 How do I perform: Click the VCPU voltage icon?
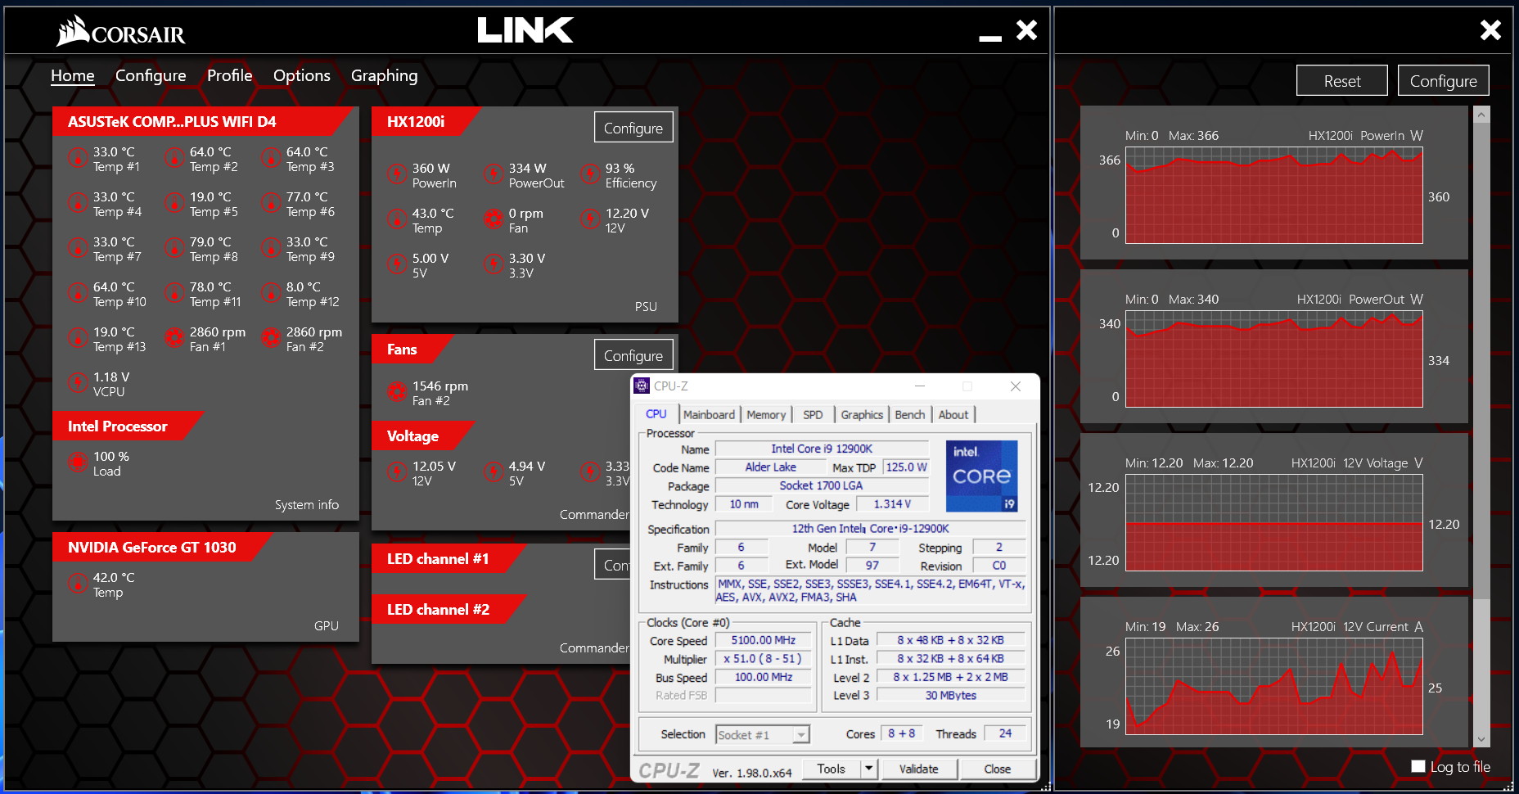78,382
